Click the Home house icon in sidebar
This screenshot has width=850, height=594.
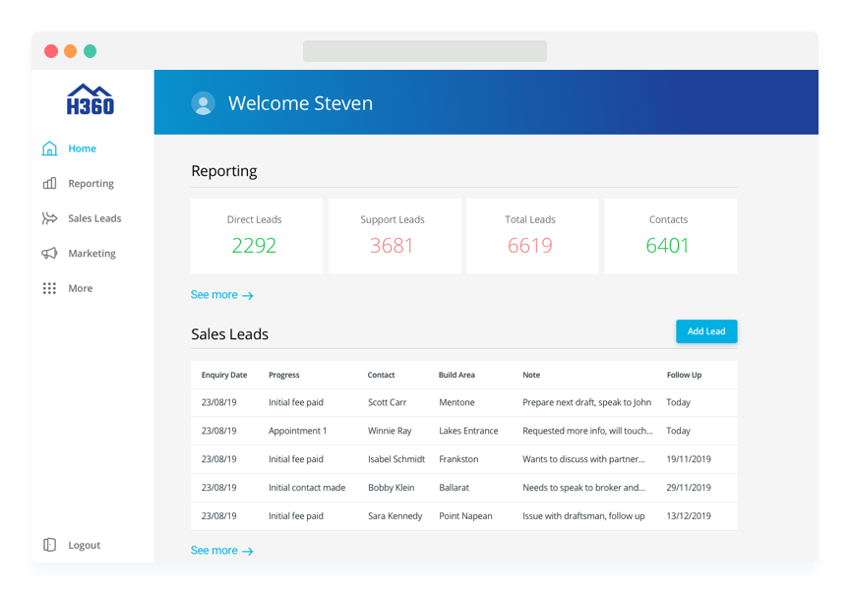(x=49, y=148)
